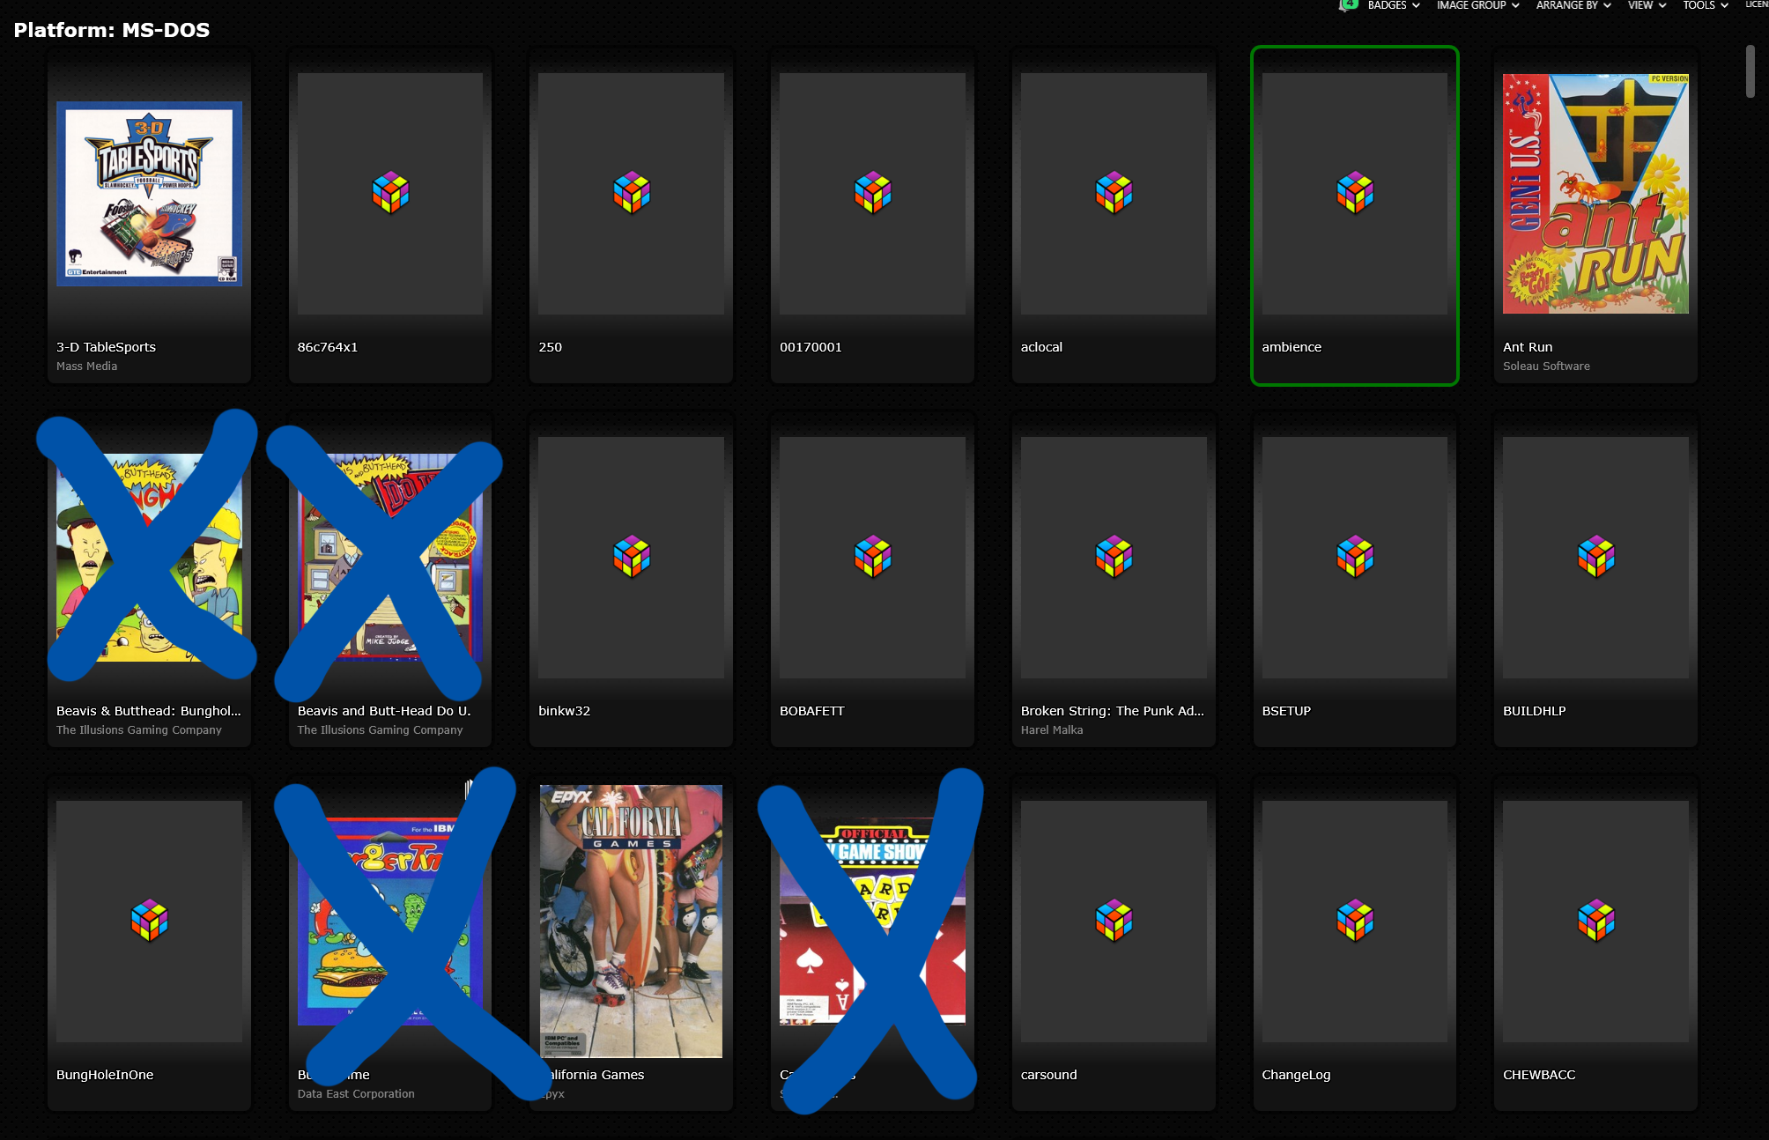1769x1140 pixels.
Task: Click the Broken String: The Punk Ad... title
Action: (x=1112, y=711)
